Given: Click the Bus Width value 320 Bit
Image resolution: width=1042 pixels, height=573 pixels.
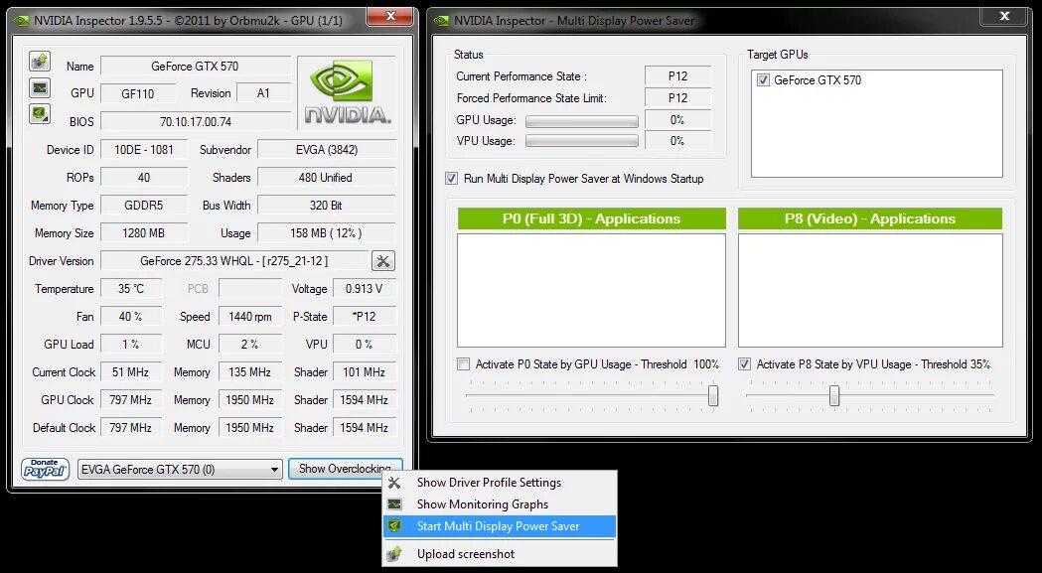Looking at the screenshot, I should [x=327, y=206].
